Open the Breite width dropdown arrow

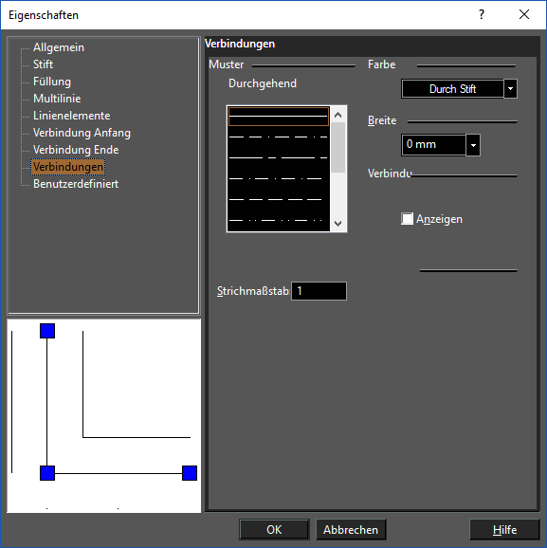[x=473, y=145]
